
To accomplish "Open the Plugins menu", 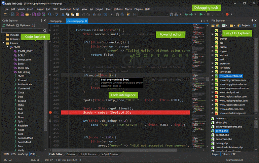I will [x=139, y=9].
